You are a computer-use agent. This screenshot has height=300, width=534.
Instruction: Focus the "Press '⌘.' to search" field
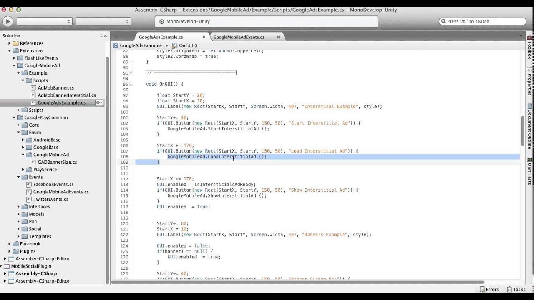coord(483,21)
